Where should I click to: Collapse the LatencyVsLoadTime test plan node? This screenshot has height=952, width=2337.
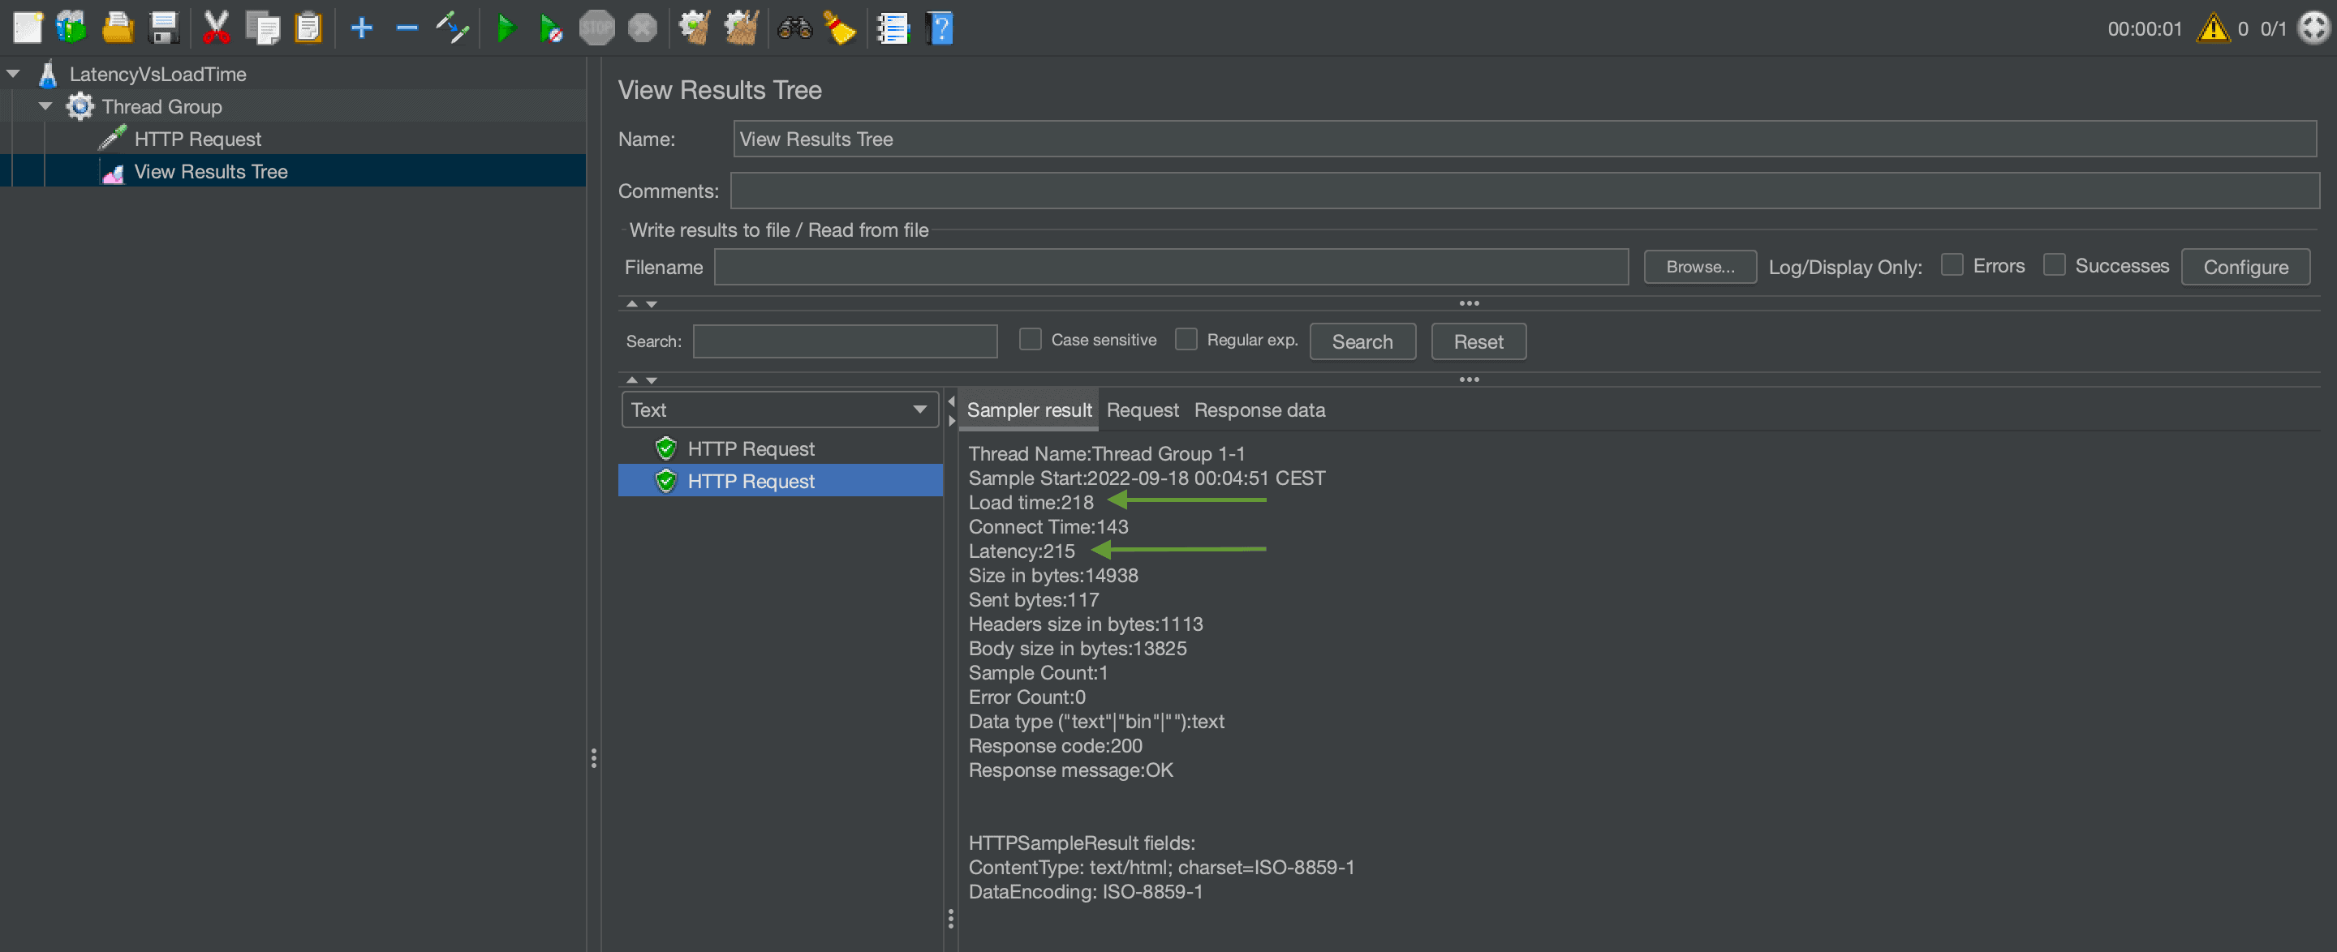(14, 74)
